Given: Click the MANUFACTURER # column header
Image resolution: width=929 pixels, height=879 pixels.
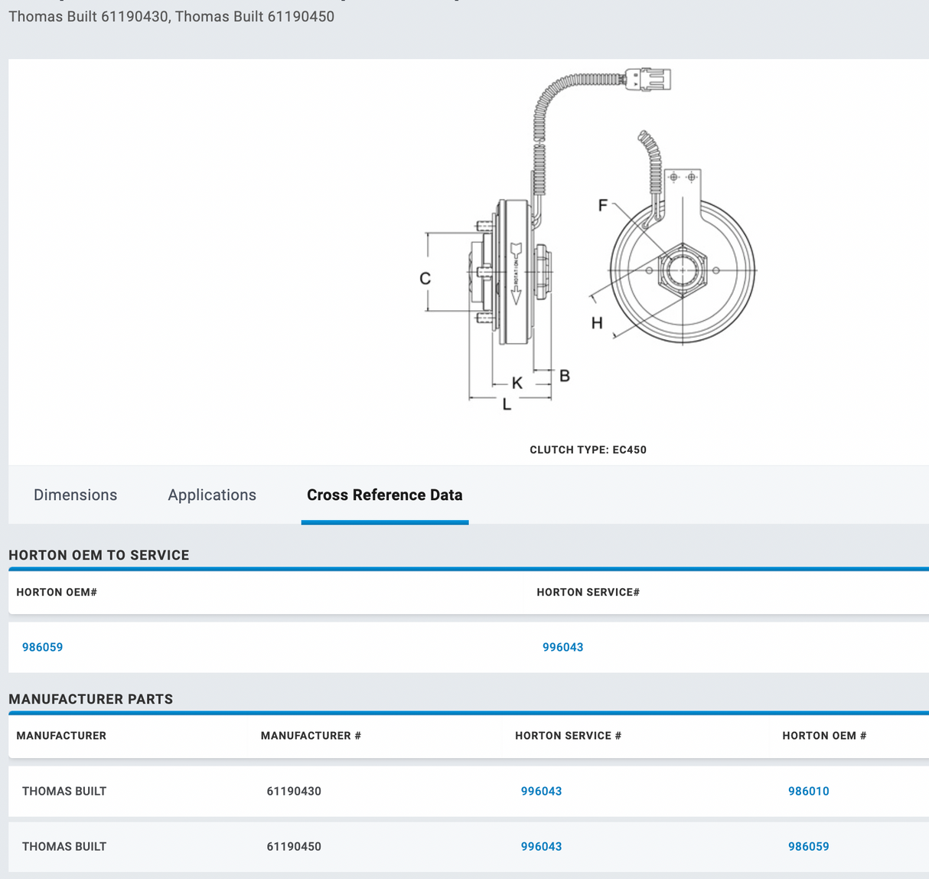Looking at the screenshot, I should point(311,736).
